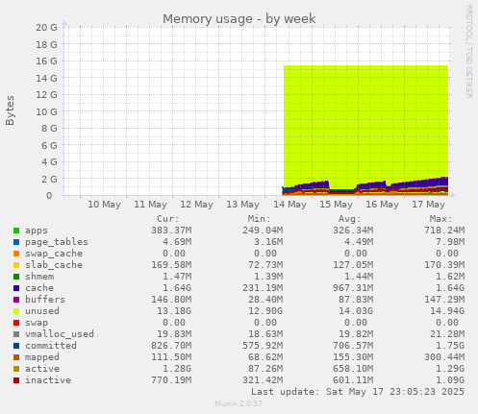The width and height of the screenshot is (478, 414).
Task: Click the orange swap_cache legend swatch
Action: [x=16, y=254]
